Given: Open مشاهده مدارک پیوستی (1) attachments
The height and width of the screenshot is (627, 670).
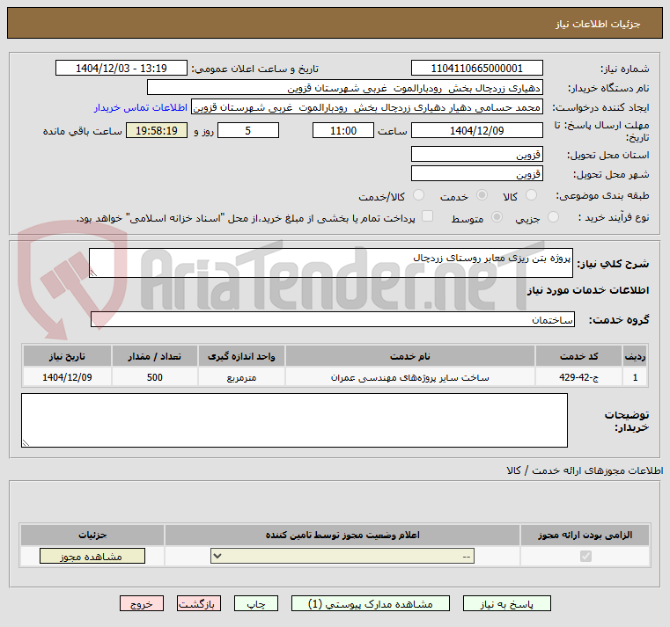Looking at the screenshot, I should click(371, 604).
